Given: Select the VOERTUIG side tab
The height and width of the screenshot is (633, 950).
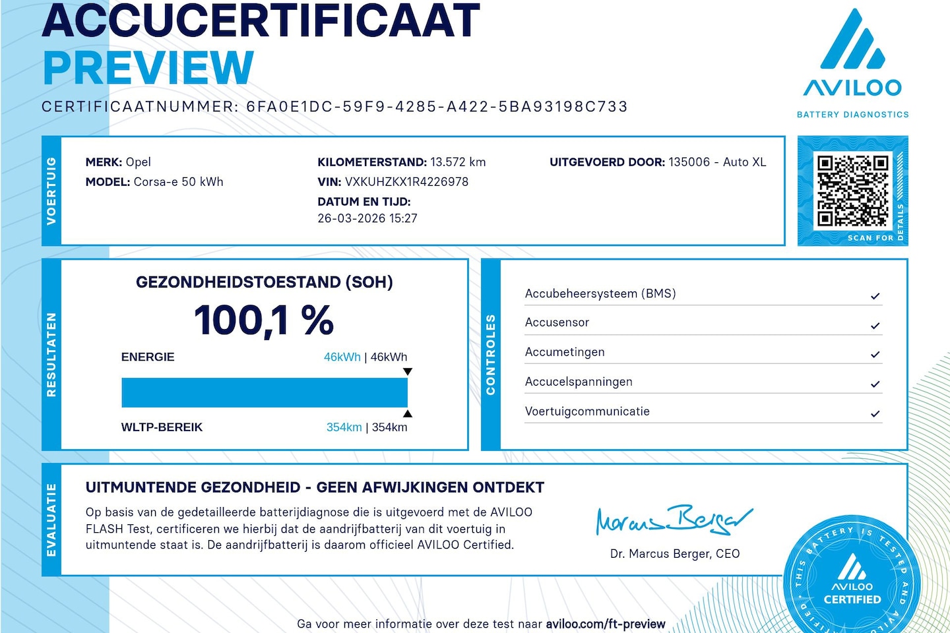Looking at the screenshot, I should pyautogui.click(x=51, y=191).
